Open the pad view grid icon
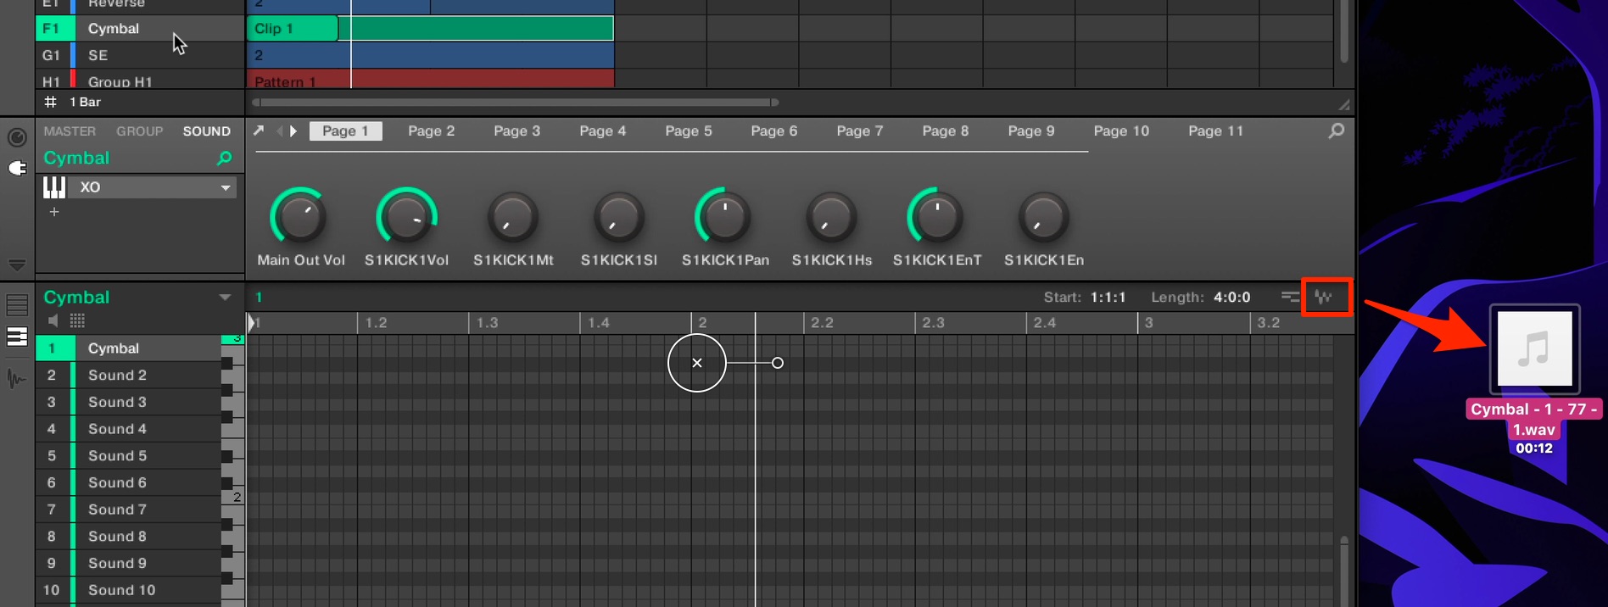1608x607 pixels. pyautogui.click(x=77, y=320)
